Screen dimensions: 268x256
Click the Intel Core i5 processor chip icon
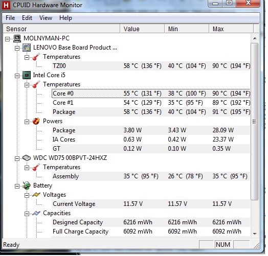point(27,75)
